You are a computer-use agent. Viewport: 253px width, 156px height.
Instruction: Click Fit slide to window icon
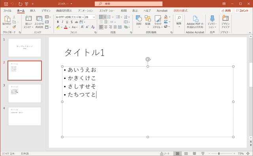[x=248, y=154]
